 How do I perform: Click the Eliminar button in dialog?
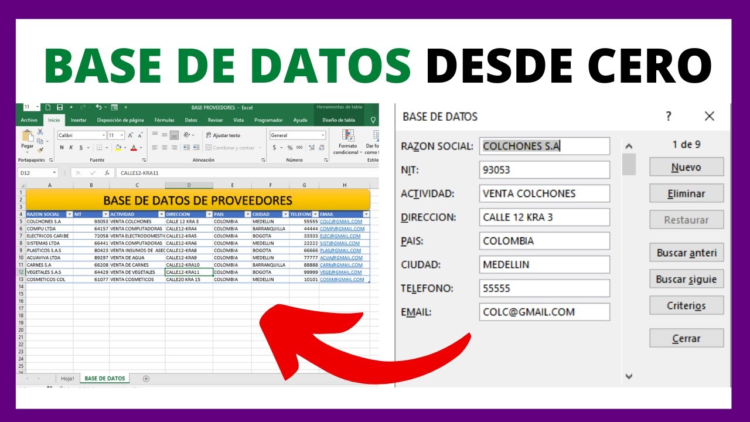pyautogui.click(x=686, y=193)
